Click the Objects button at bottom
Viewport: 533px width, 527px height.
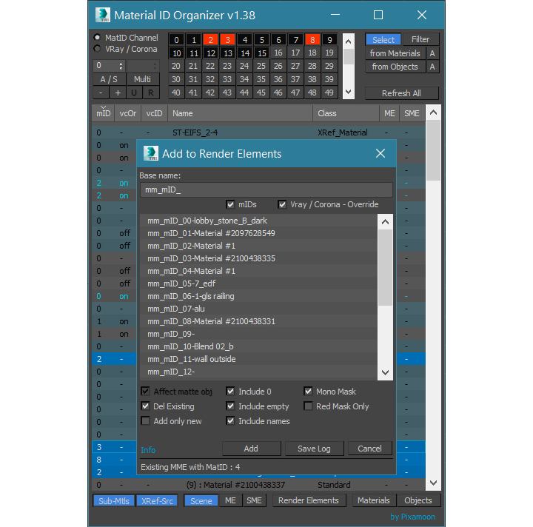point(418,500)
